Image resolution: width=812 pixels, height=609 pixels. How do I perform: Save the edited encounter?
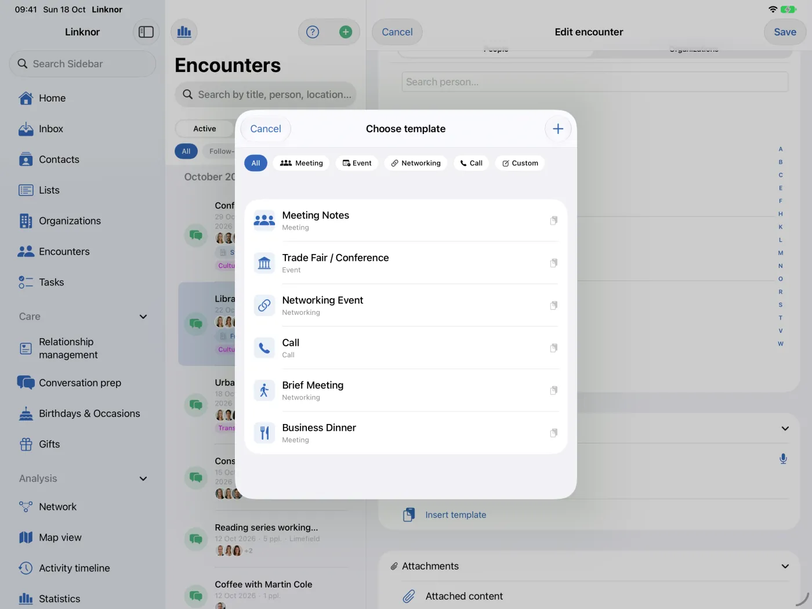[785, 32]
